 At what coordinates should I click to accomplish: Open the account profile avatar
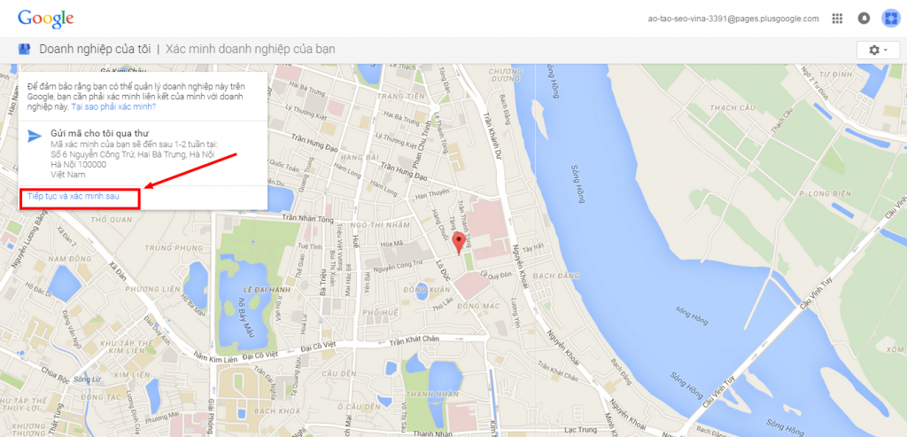[x=890, y=19]
